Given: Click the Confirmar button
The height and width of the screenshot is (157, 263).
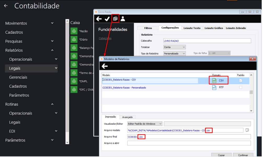Looking at the screenshot, I should click(x=243, y=155).
